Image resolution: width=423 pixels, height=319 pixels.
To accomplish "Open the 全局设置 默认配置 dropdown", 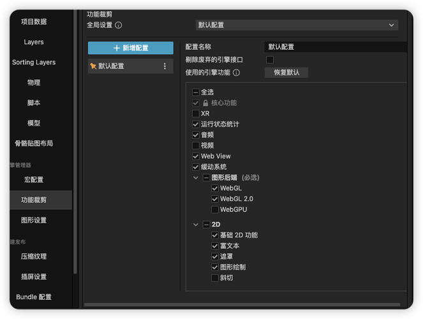I will [297, 25].
